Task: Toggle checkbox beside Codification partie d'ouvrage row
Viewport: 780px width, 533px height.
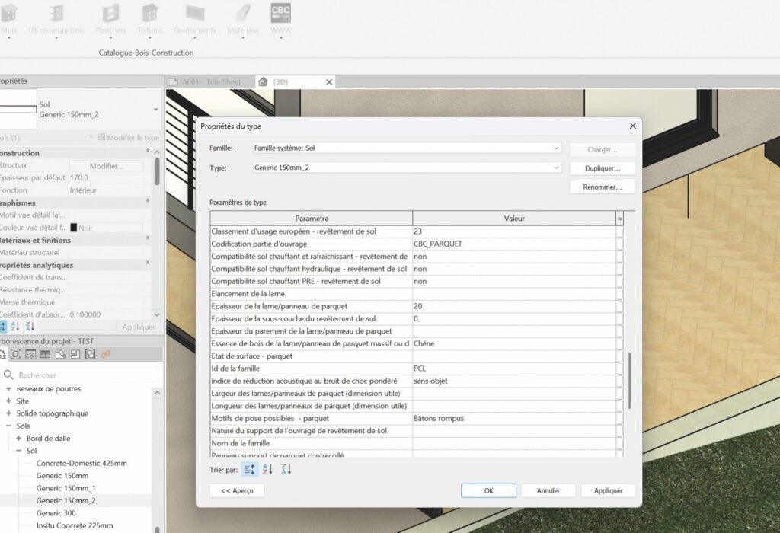Action: click(x=619, y=244)
